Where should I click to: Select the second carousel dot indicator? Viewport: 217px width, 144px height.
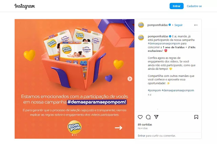(x=75, y=135)
